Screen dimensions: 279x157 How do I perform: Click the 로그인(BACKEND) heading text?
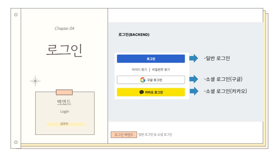click(134, 35)
